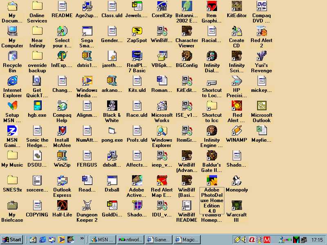327x245 pixels.
Task: Select the Internet Explorer desktop shortcut
Action: [x=12, y=81]
